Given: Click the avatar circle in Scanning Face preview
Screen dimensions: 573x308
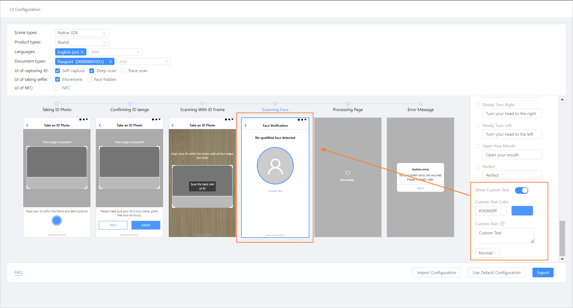Looking at the screenshot, I should [x=275, y=166].
